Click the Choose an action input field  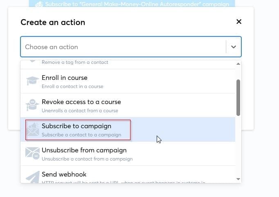coord(123,47)
